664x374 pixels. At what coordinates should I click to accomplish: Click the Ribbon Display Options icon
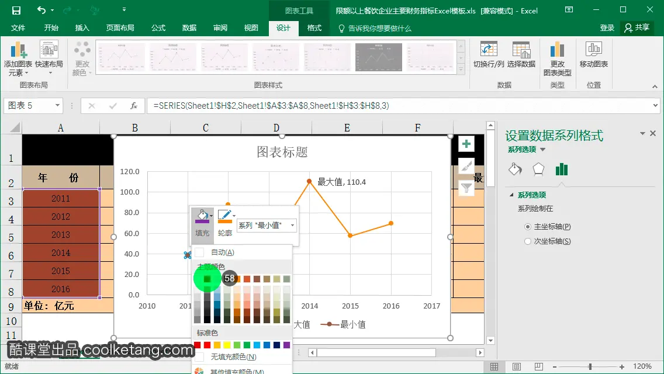tap(569, 10)
